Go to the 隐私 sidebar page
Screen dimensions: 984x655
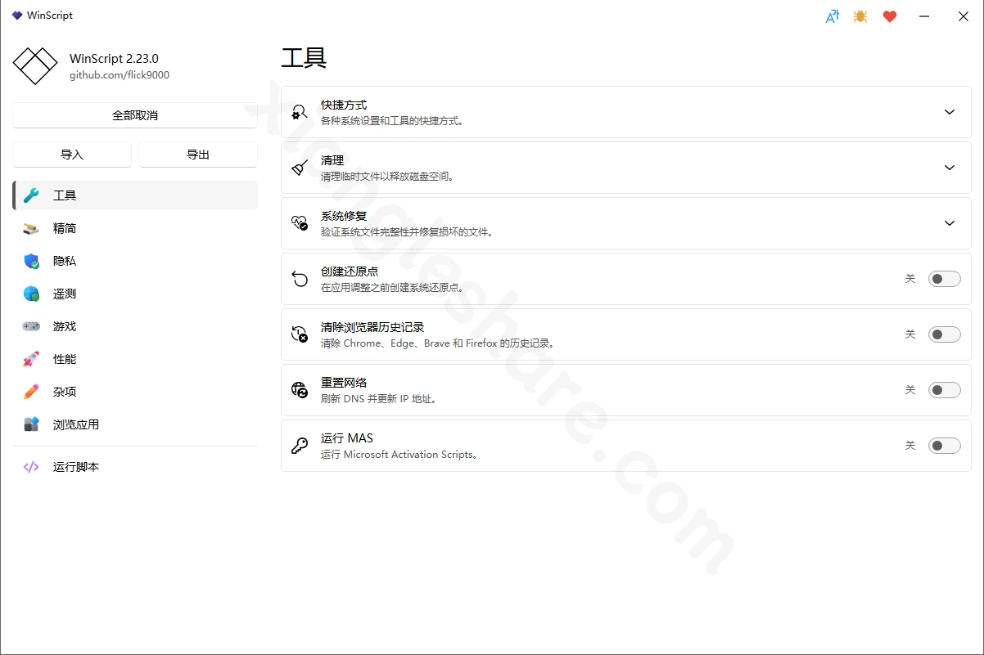[135, 261]
